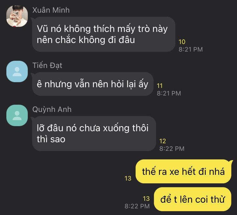The width and height of the screenshot is (237, 215).
Task: Tap 8:22 PM timestamp beside last yellow bubble
Action: pyautogui.click(x=137, y=206)
